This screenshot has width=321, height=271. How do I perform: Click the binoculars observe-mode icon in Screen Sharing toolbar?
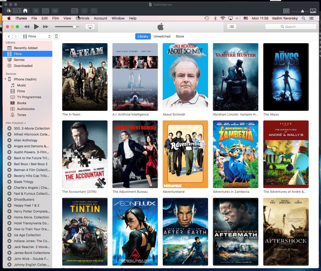(x=25, y=11)
